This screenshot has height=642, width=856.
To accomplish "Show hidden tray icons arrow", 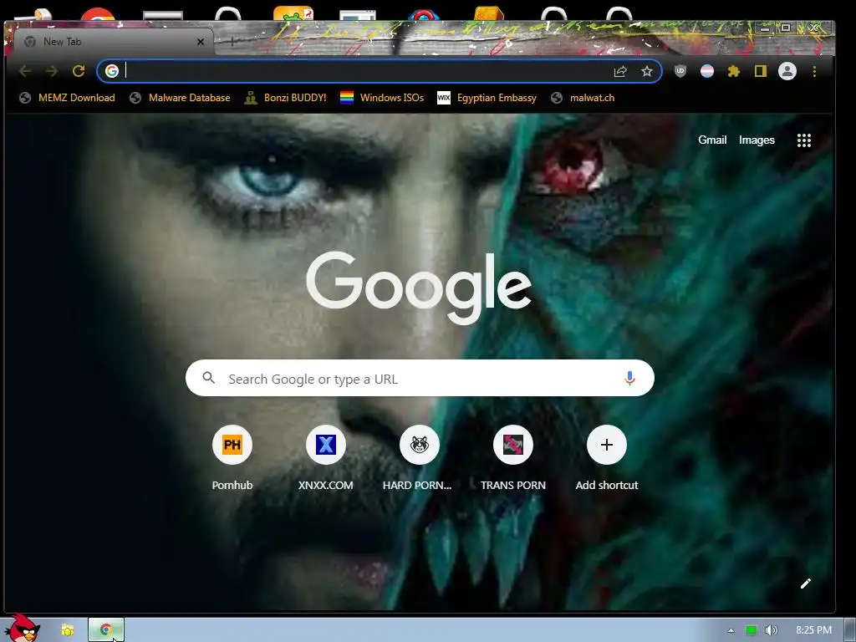I will pos(731,630).
